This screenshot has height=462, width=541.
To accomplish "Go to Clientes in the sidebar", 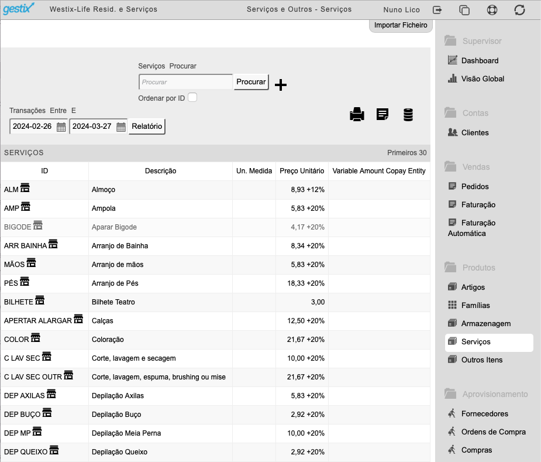I will click(468, 133).
